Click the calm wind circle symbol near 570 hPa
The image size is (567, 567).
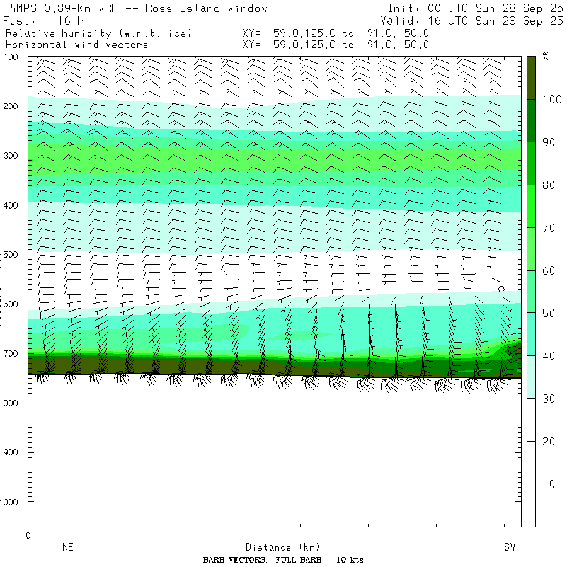coord(501,289)
